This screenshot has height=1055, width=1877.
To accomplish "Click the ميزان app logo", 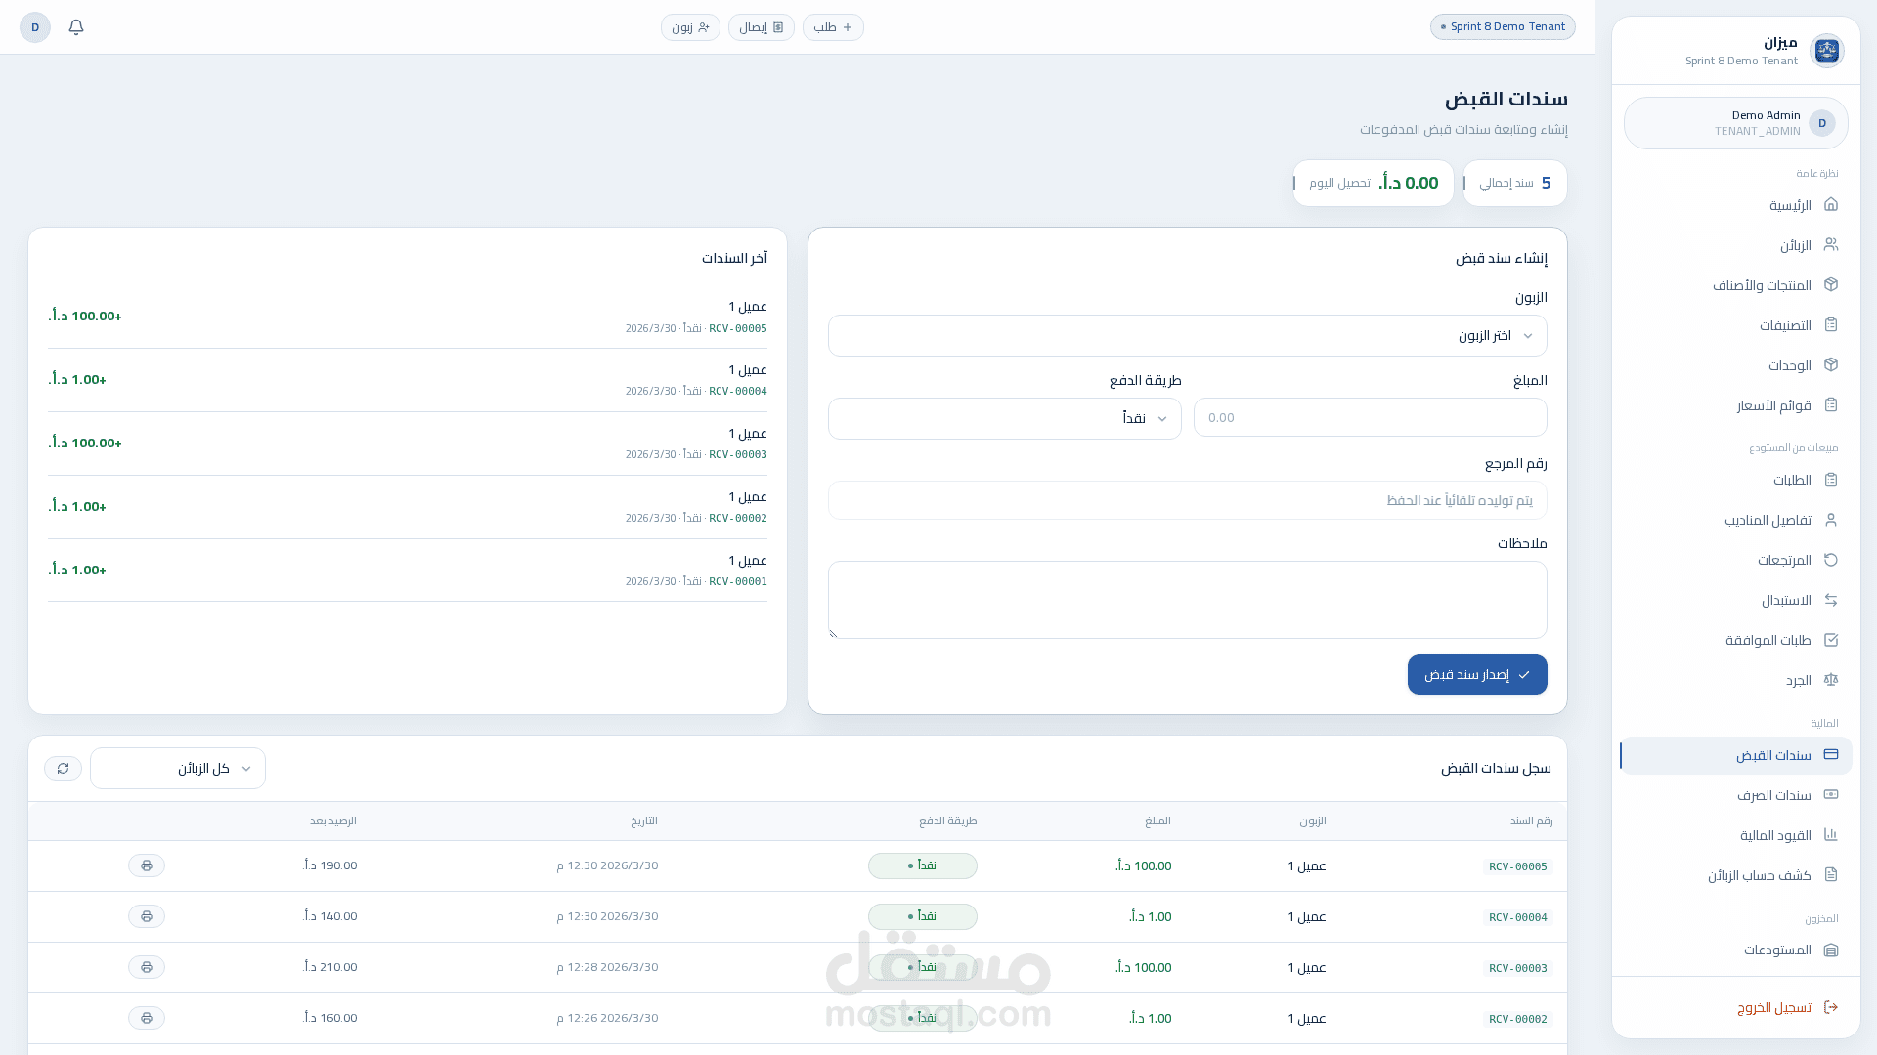I will pyautogui.click(x=1826, y=51).
